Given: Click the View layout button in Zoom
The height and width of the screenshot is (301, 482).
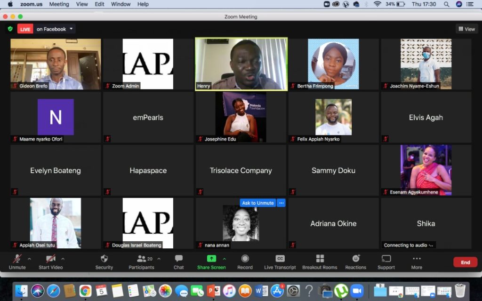Looking at the screenshot, I should click(466, 29).
